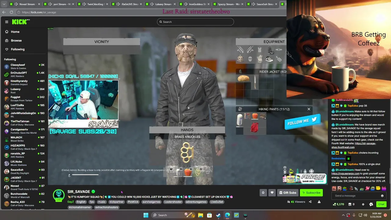The height and width of the screenshot is (220, 391).
Task: Click the notification count badge in tray
Action: tap(386, 215)
